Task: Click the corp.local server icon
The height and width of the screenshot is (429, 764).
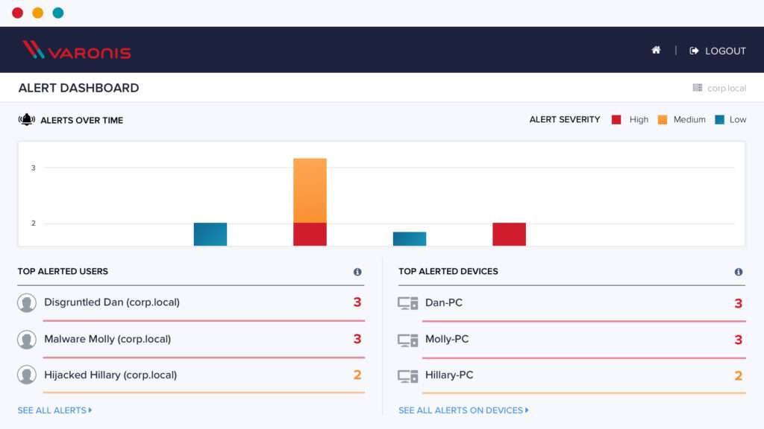Action: 698,88
